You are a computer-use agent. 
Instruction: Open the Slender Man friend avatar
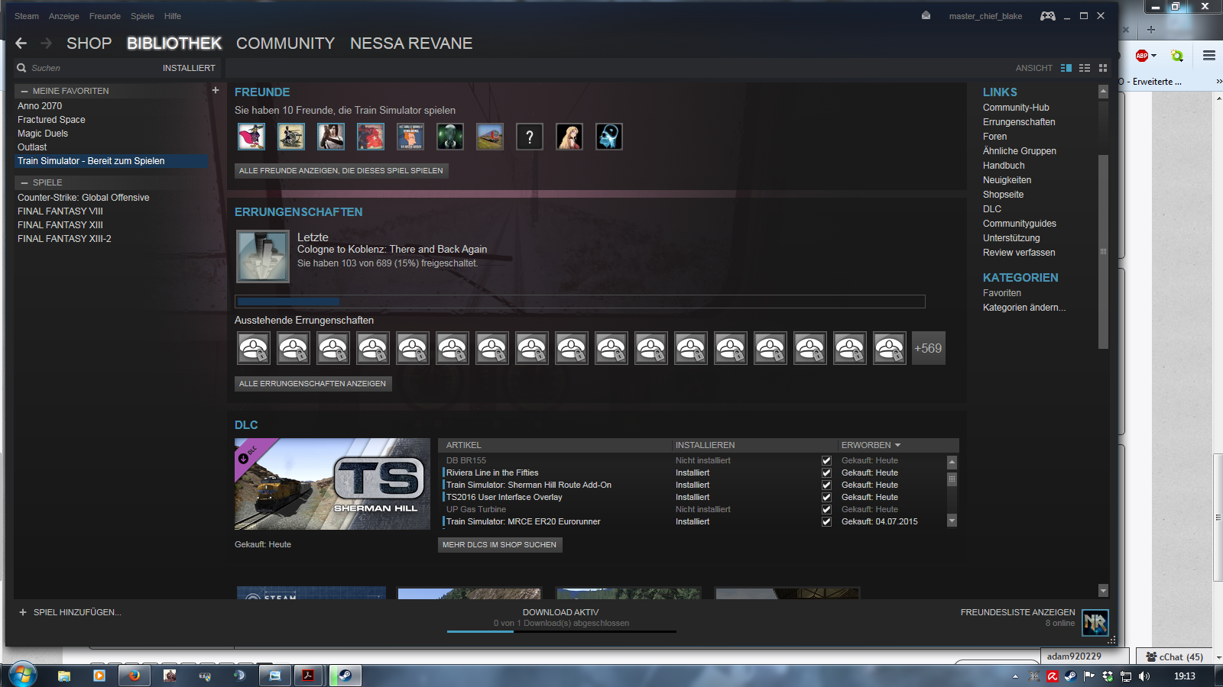click(450, 137)
